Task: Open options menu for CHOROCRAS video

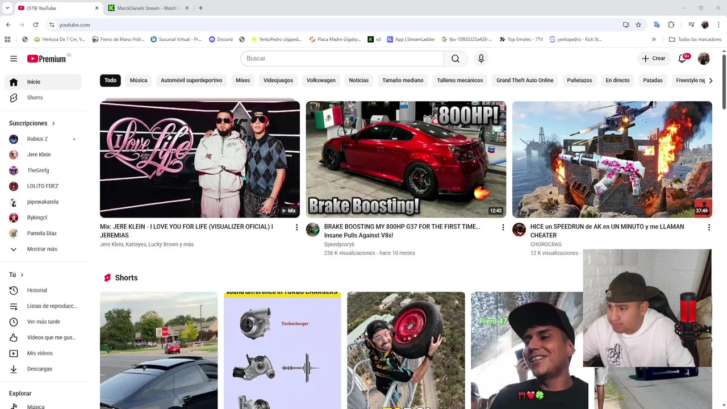Action: click(x=709, y=227)
